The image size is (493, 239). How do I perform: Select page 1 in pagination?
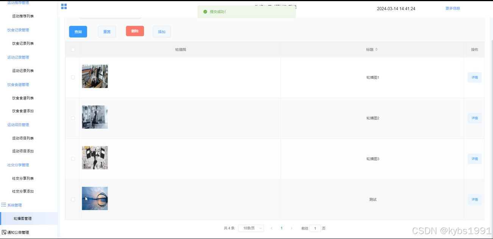click(x=281, y=228)
